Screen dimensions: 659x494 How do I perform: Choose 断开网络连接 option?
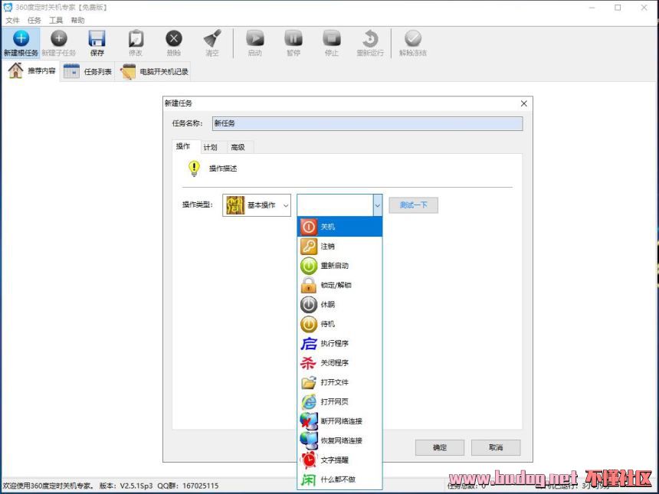(339, 421)
